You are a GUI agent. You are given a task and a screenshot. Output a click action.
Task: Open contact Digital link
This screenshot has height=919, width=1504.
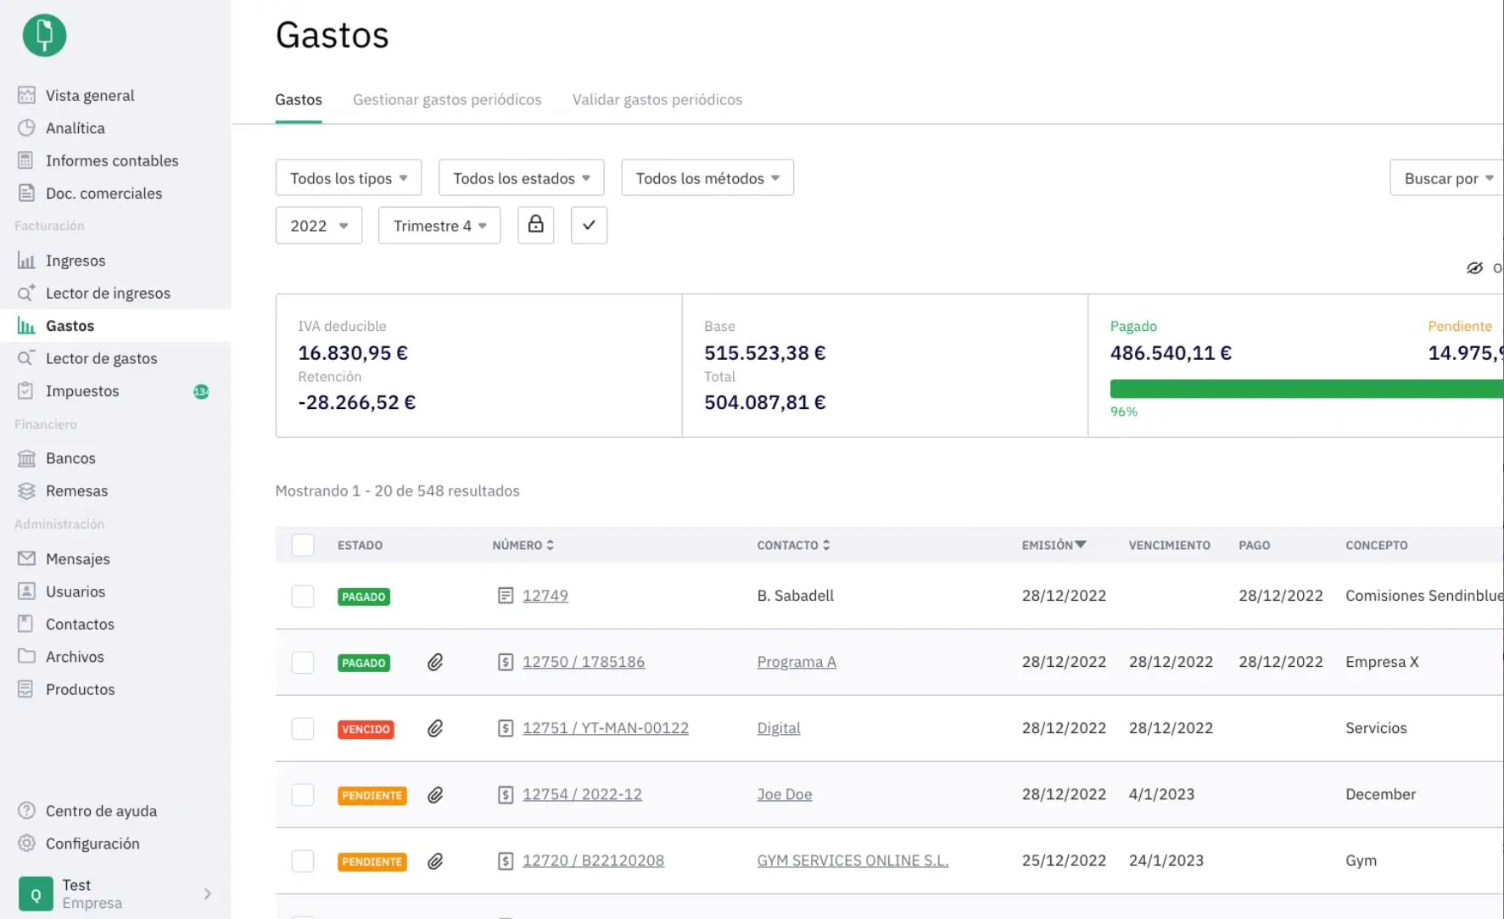(x=779, y=728)
